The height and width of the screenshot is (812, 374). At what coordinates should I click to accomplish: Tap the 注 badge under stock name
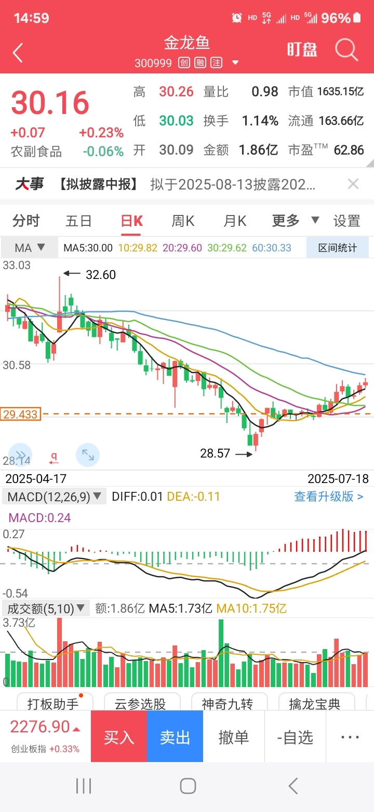click(216, 63)
